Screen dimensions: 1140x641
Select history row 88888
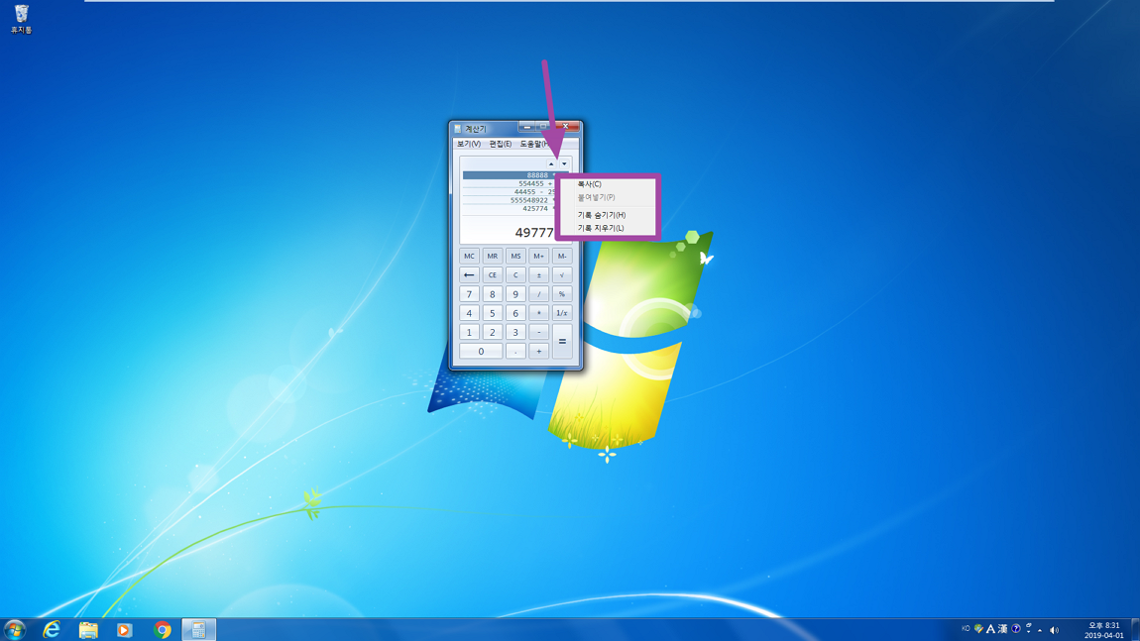(509, 175)
